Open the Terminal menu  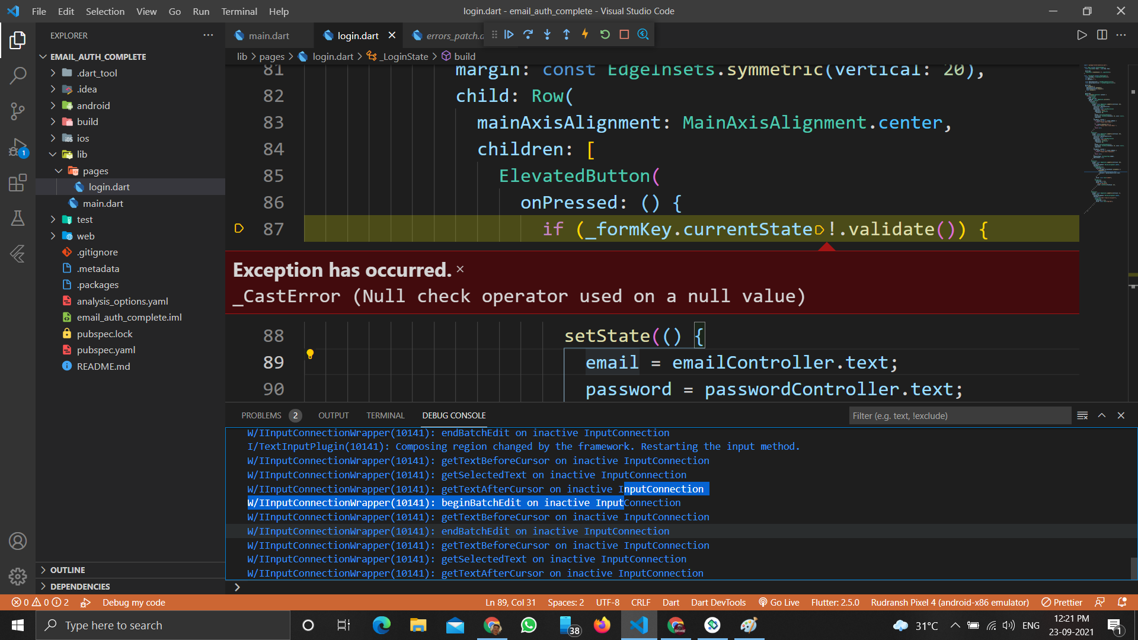239,11
